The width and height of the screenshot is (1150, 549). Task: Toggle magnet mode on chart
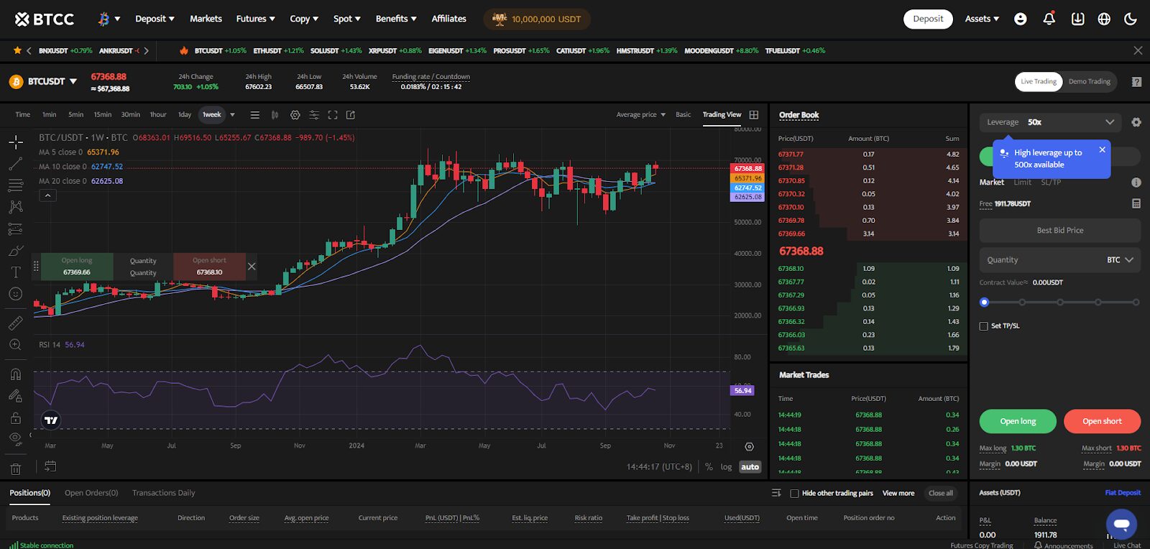(16, 374)
